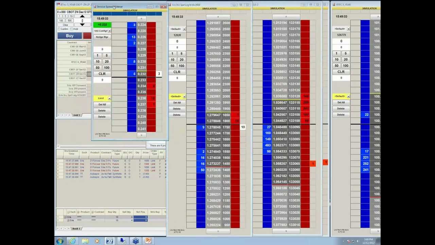The width and height of the screenshot is (435, 245).
Task: Open yellow Default dropdown in right BTEC 5_YEAR window
Action: 348,96
